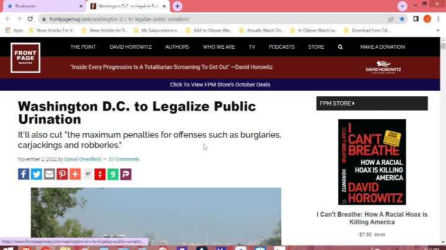
Task: Open Download from Od bookmark folder
Action: (x=367, y=30)
